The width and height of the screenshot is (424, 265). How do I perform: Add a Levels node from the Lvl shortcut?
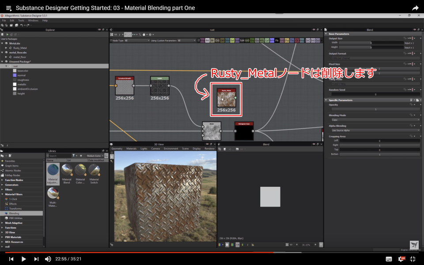[x=267, y=41]
